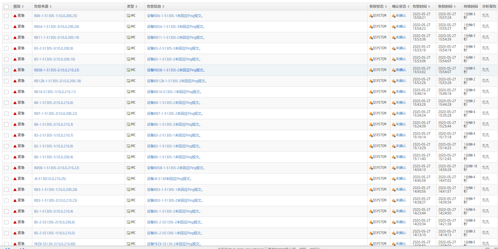
Task: Open analysis report for RD14-5130S-1 alarm
Action: tap(485, 92)
